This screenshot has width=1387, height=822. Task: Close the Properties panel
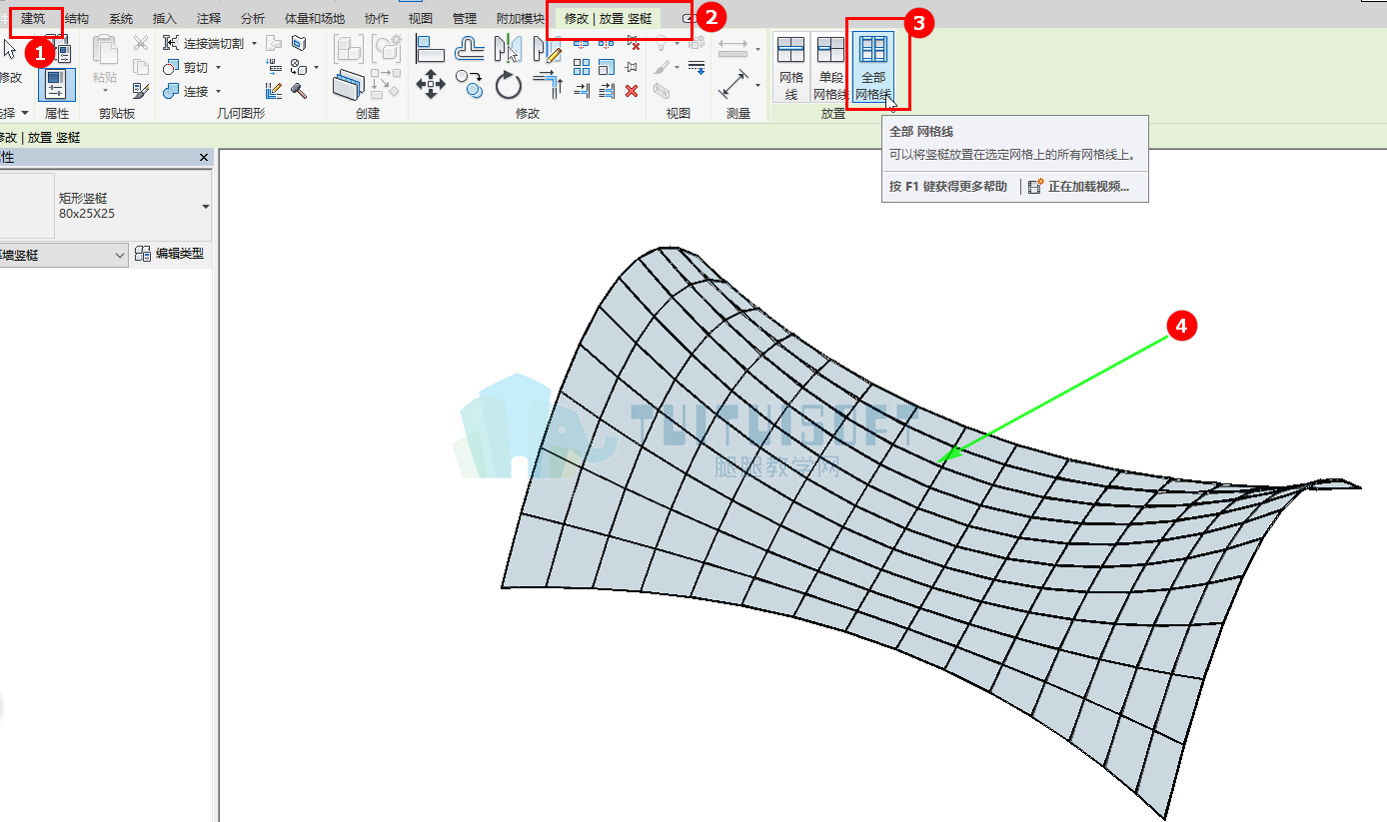(204, 158)
